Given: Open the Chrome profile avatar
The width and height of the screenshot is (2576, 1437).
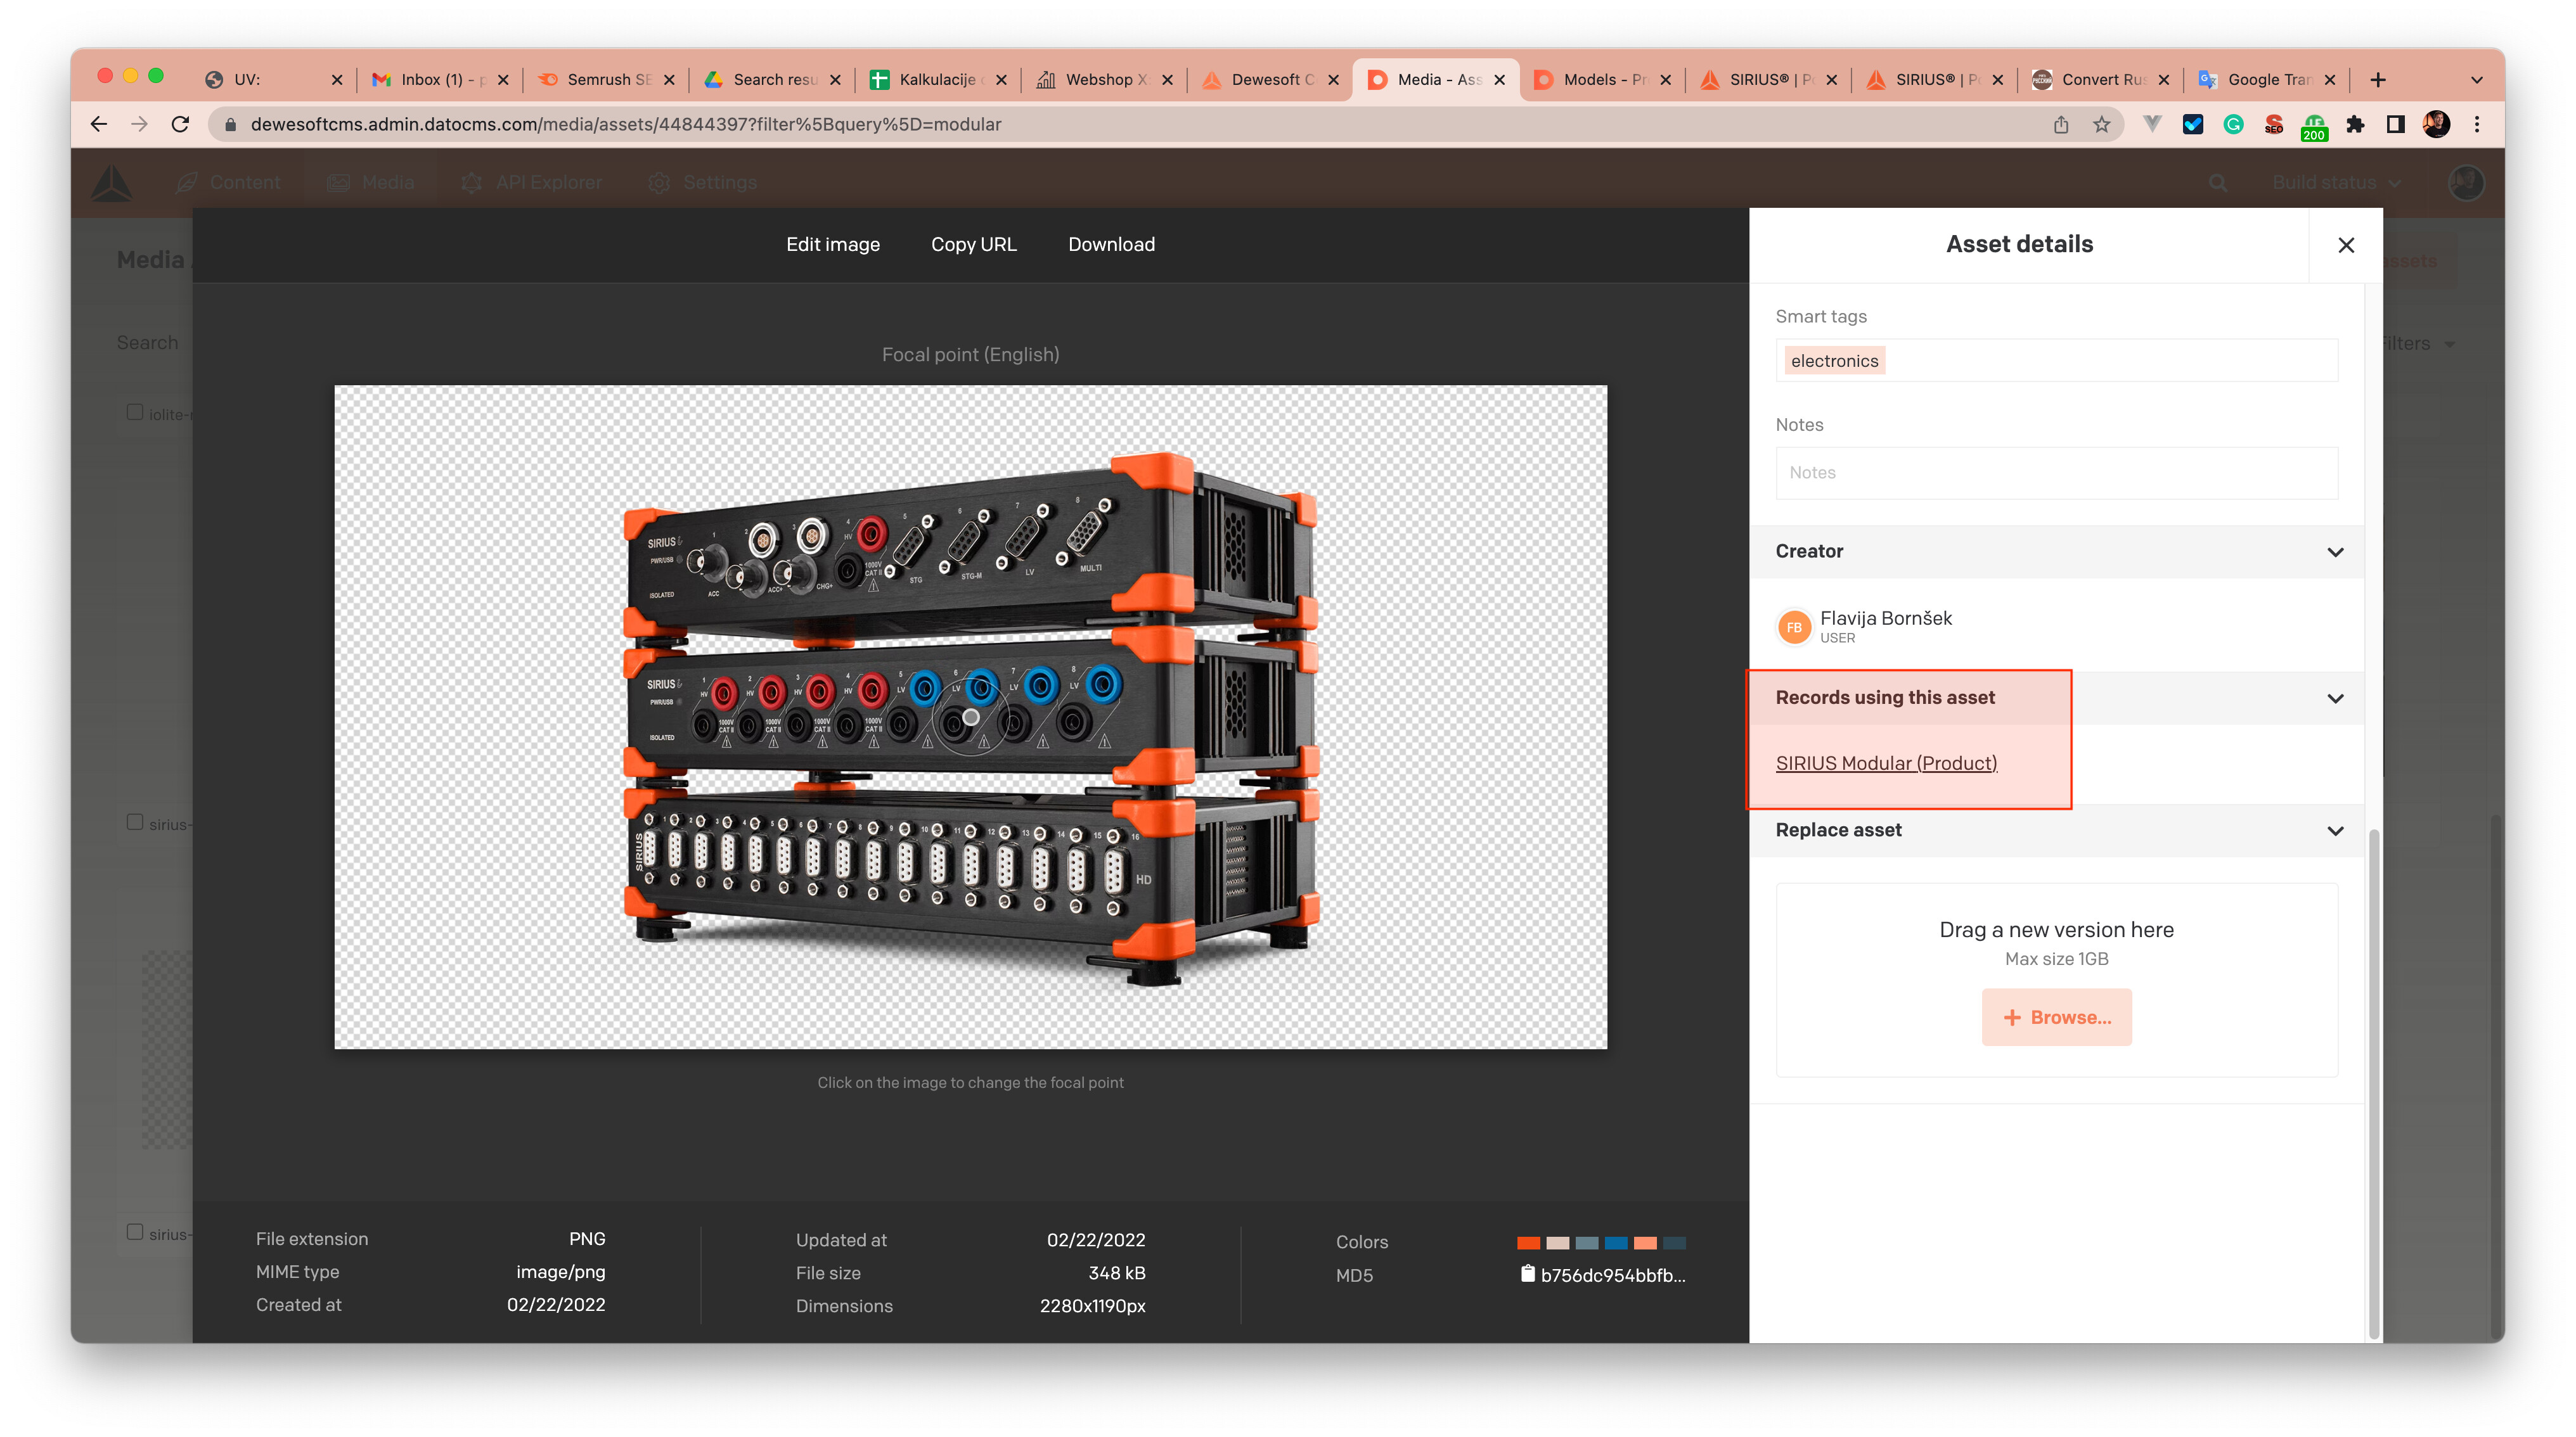Looking at the screenshot, I should coord(2436,124).
